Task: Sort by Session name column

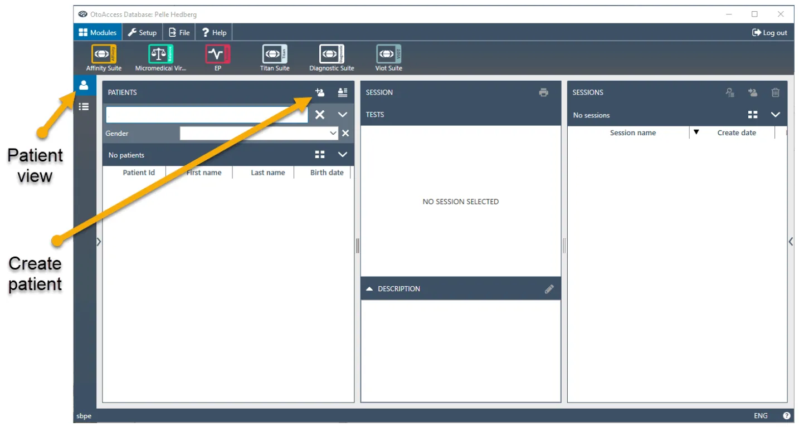Action: (x=632, y=132)
